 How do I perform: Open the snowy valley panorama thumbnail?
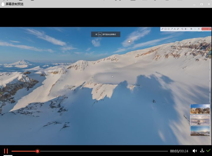coord(200,120)
